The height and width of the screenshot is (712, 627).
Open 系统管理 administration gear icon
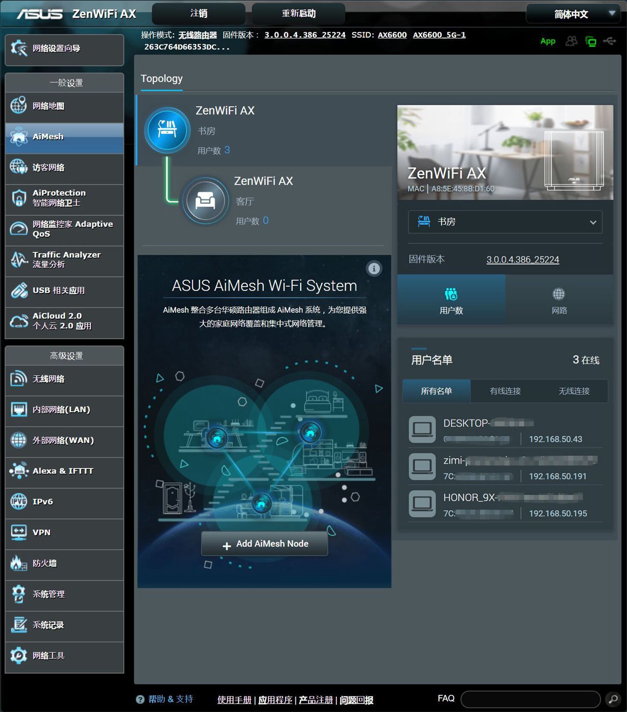pos(19,594)
